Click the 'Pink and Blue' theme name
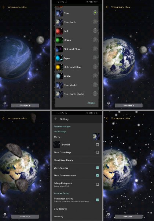The width and height of the screenshot is (154, 221). click(x=71, y=49)
